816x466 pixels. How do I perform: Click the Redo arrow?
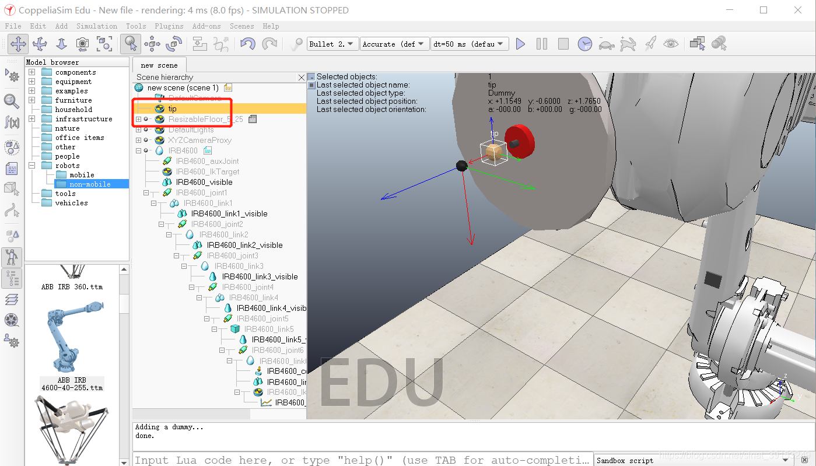[x=269, y=44]
